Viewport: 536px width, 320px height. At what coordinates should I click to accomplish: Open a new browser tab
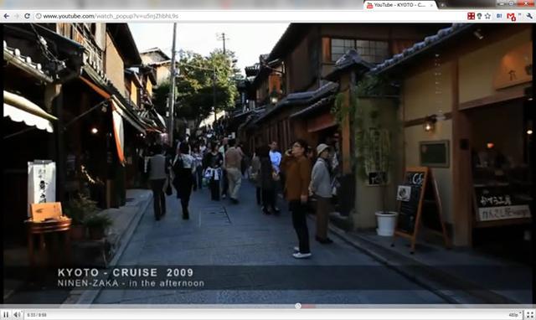[442, 5]
